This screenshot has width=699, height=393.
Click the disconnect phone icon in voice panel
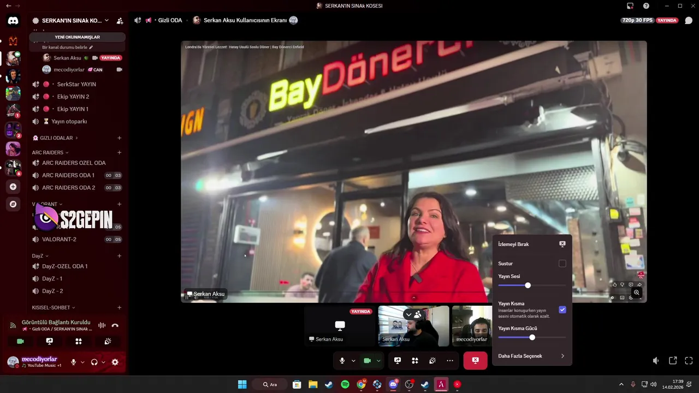pyautogui.click(x=115, y=325)
